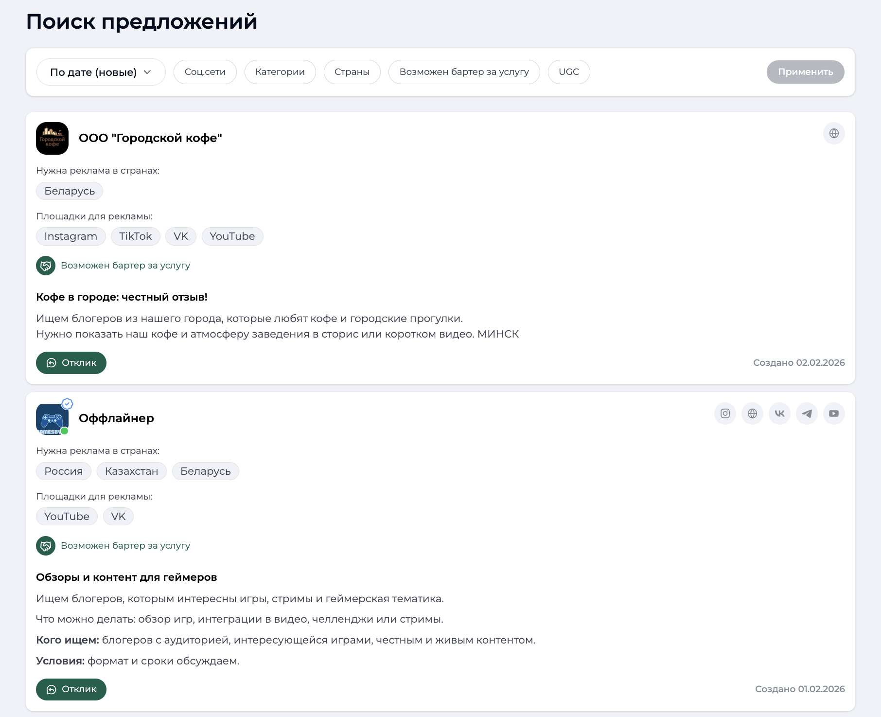This screenshot has width=881, height=717.
Task: Open the Категории filter dropdown
Action: 280,72
